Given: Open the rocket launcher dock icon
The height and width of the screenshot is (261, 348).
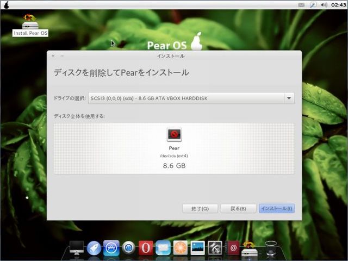Looking at the screenshot, I should tap(94, 248).
